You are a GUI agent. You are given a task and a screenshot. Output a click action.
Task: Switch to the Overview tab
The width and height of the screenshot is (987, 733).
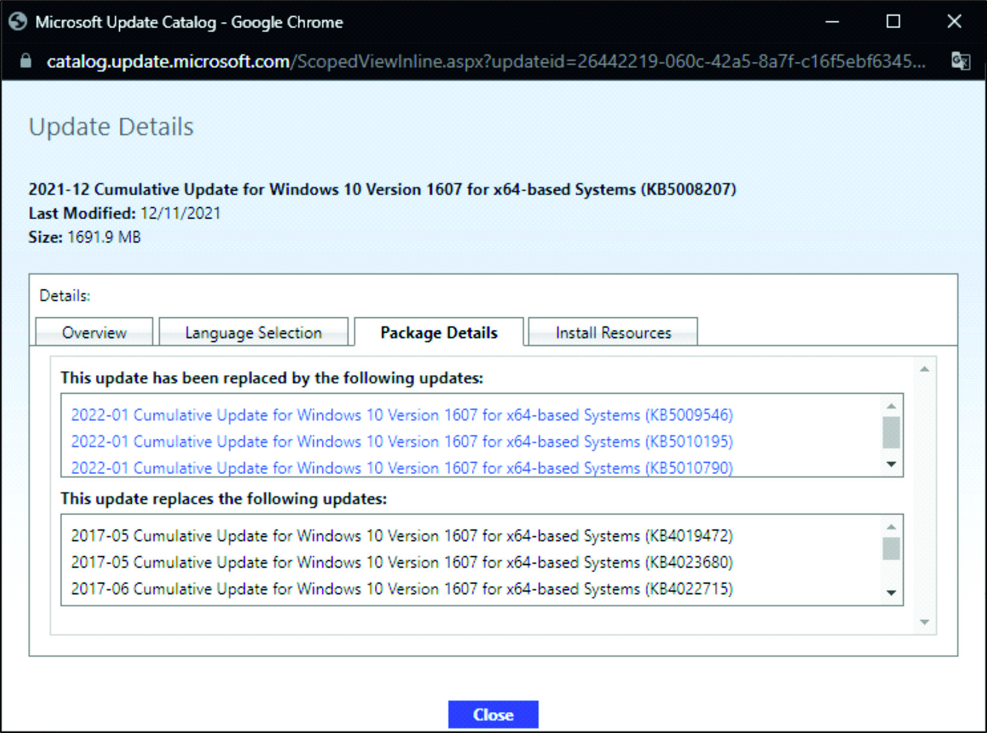click(94, 332)
